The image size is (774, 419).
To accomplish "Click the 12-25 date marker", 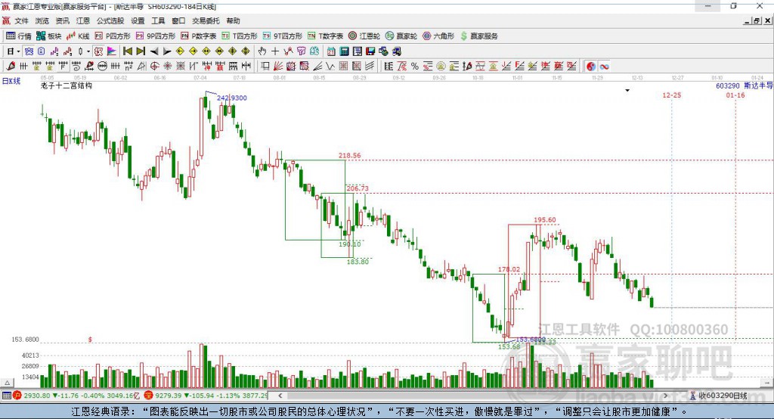I will coord(671,95).
